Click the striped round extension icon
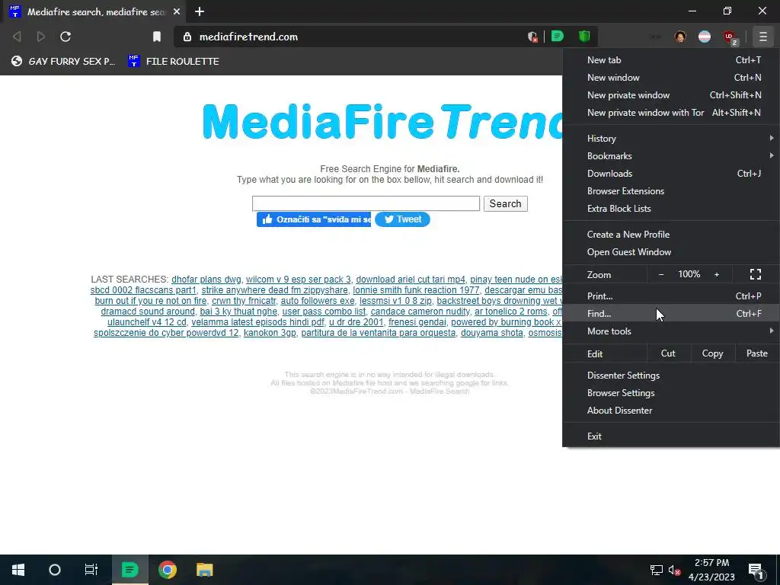Screen dimensions: 780x585 pyautogui.click(x=705, y=37)
